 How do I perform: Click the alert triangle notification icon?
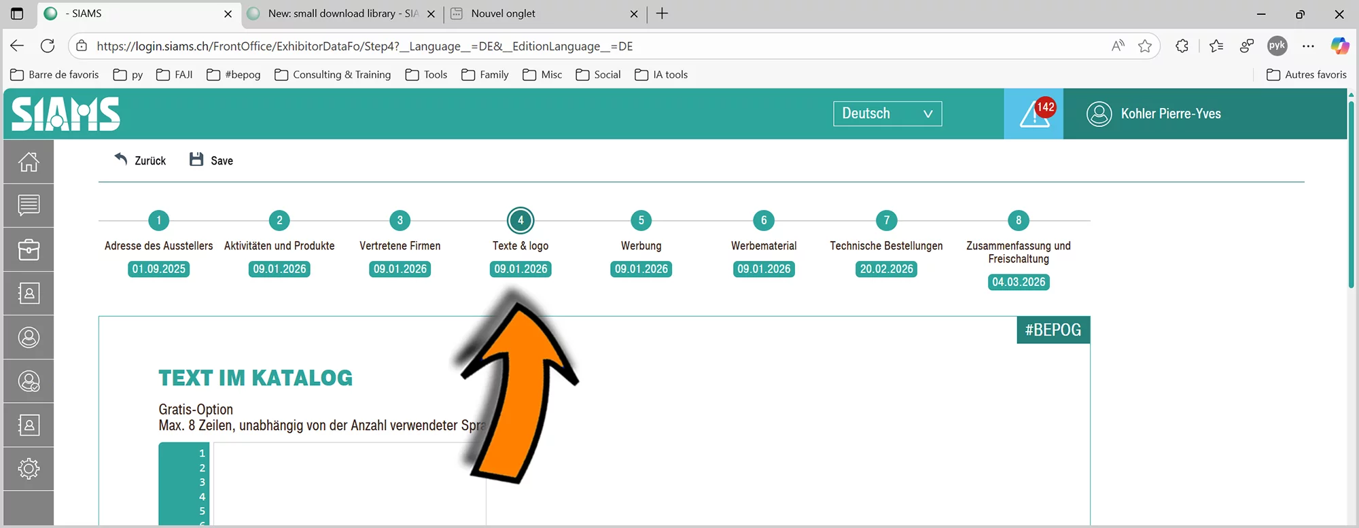coord(1033,114)
